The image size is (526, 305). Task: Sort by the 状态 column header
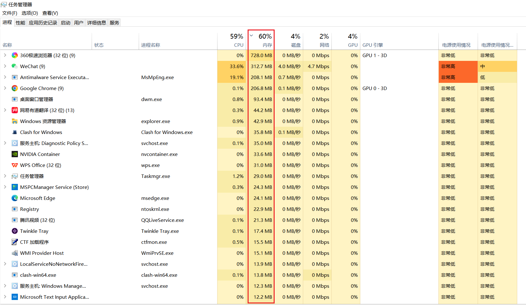coord(115,41)
